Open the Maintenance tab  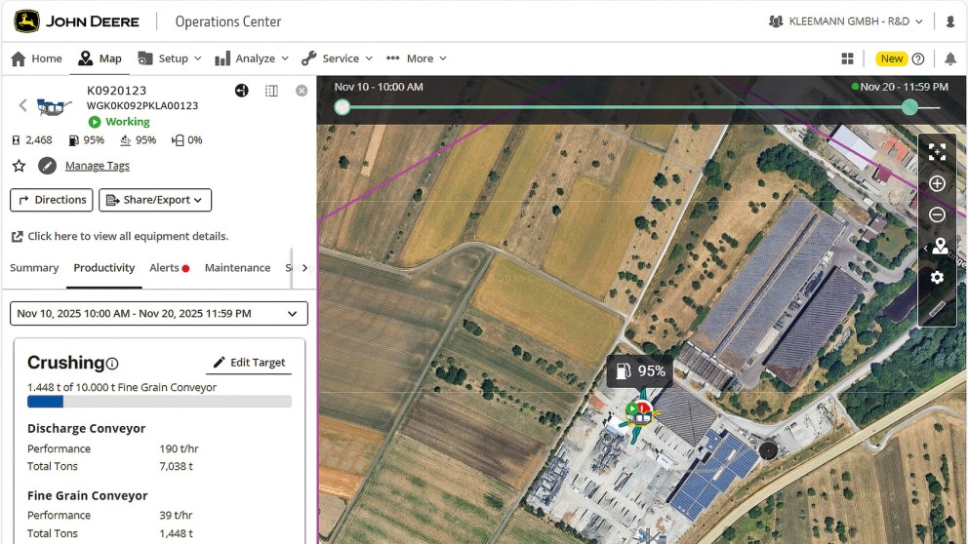click(x=237, y=268)
